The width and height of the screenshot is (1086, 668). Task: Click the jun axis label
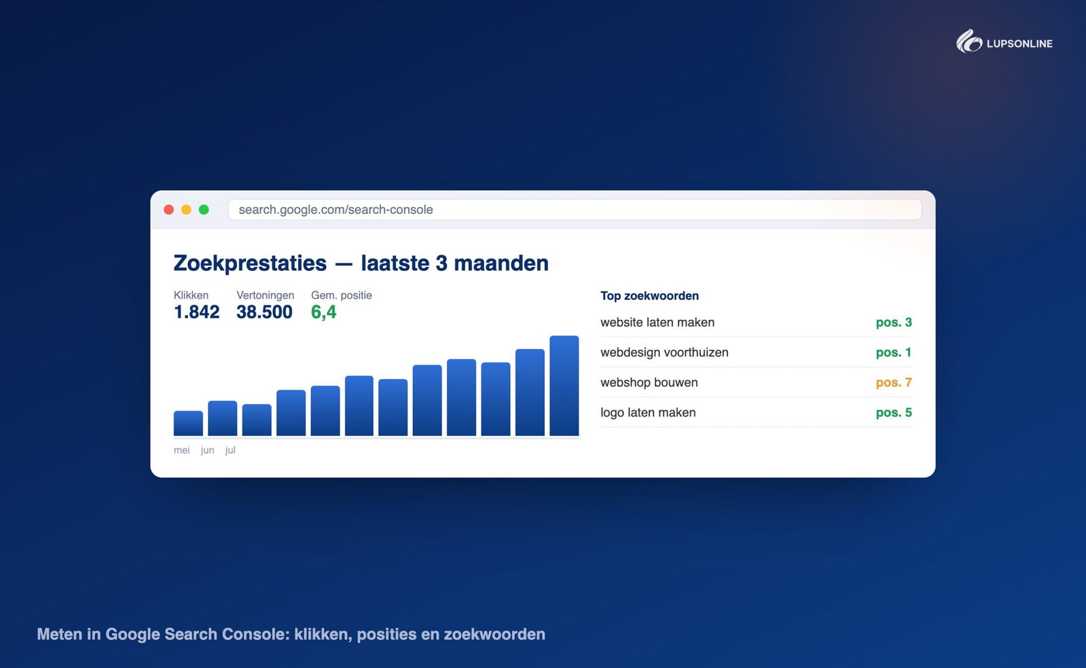pyautogui.click(x=207, y=450)
